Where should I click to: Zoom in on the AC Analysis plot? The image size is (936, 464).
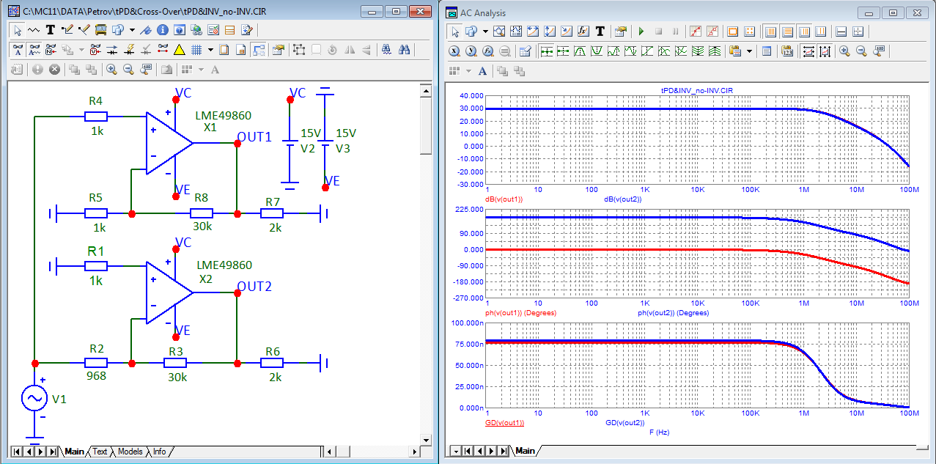coord(845,51)
